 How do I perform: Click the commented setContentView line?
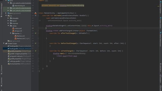(x=65, y=21)
